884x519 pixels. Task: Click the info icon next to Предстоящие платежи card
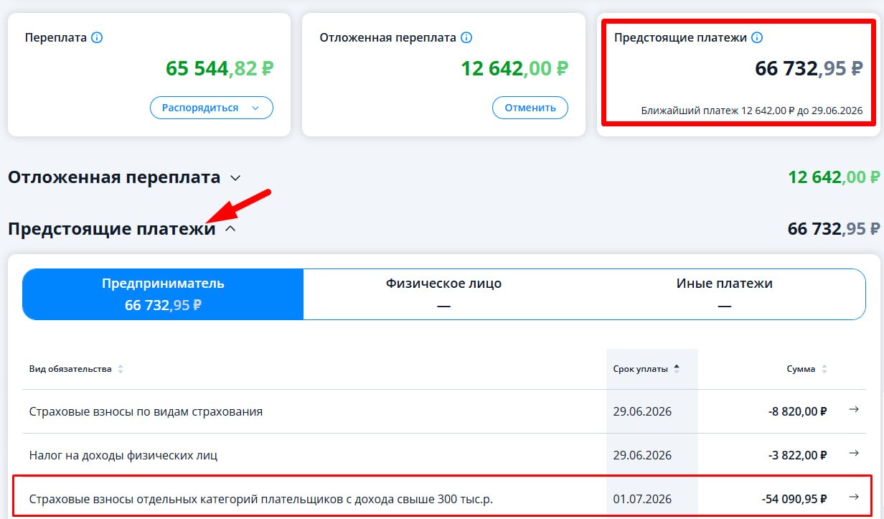[757, 37]
